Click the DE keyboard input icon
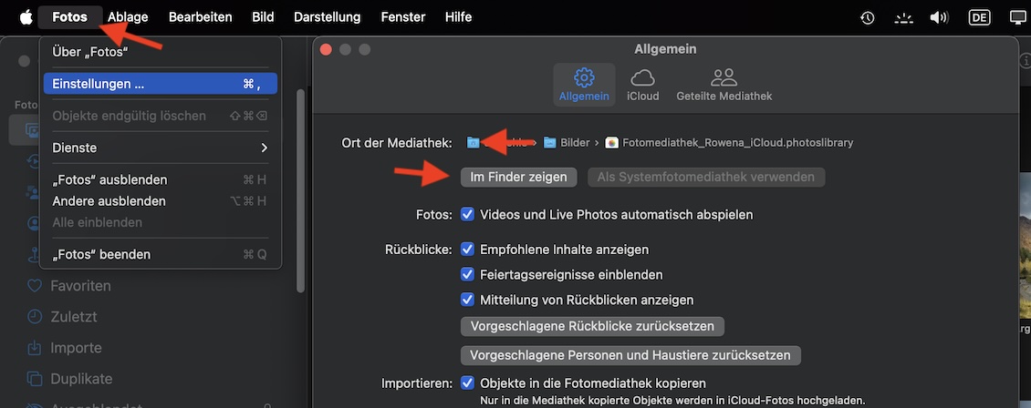This screenshot has width=1031, height=408. [x=979, y=17]
